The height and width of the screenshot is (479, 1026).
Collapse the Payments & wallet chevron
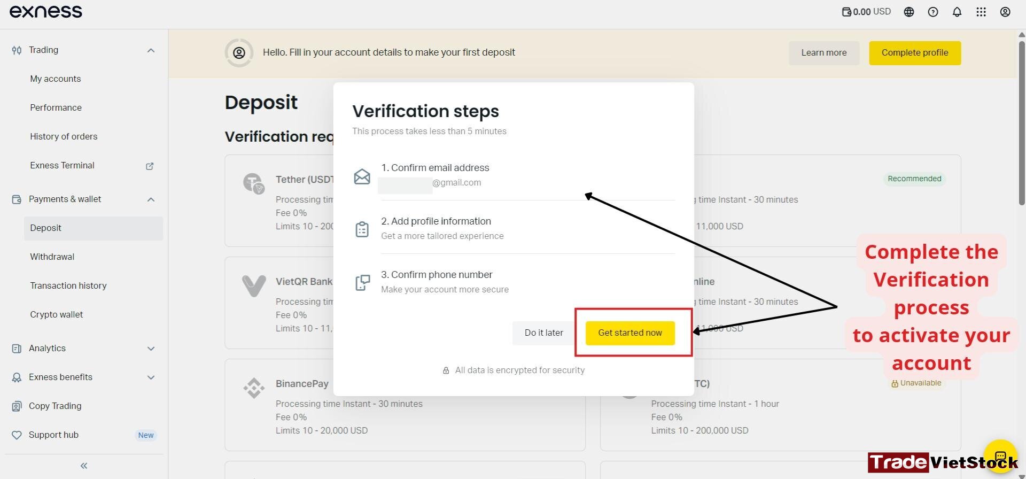point(151,199)
